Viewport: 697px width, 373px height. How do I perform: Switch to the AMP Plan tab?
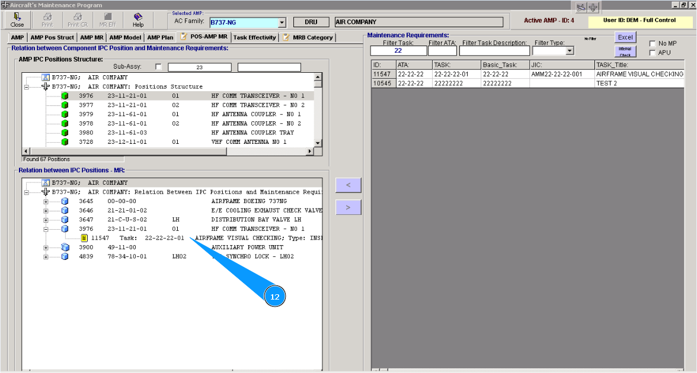tap(160, 37)
